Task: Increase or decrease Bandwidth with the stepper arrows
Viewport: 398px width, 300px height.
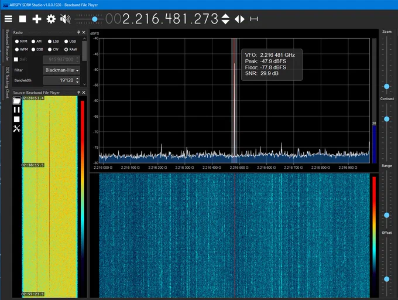Action: [x=78, y=80]
